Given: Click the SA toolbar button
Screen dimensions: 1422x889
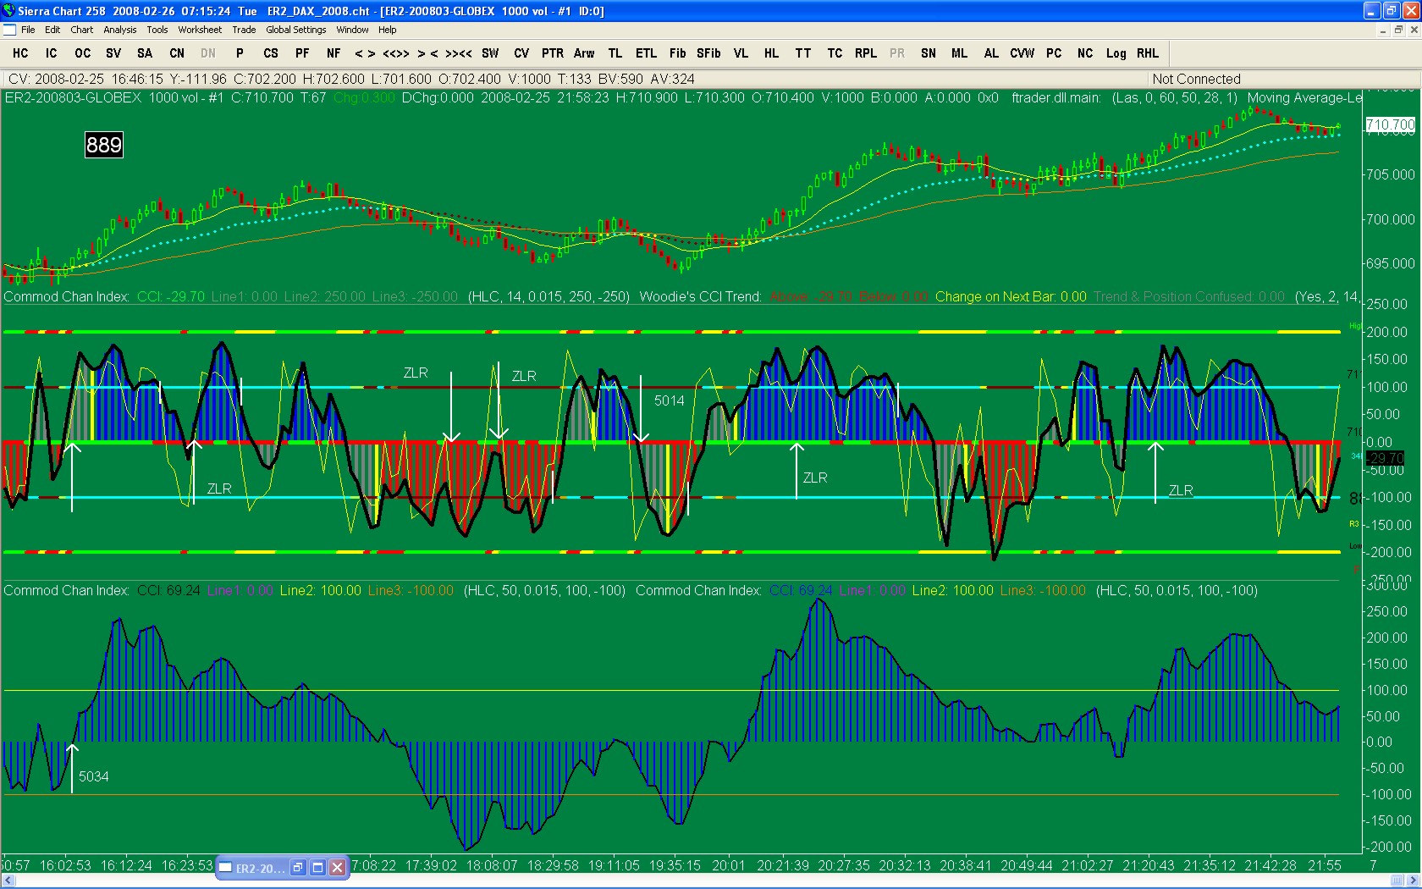Looking at the screenshot, I should pyautogui.click(x=145, y=53).
